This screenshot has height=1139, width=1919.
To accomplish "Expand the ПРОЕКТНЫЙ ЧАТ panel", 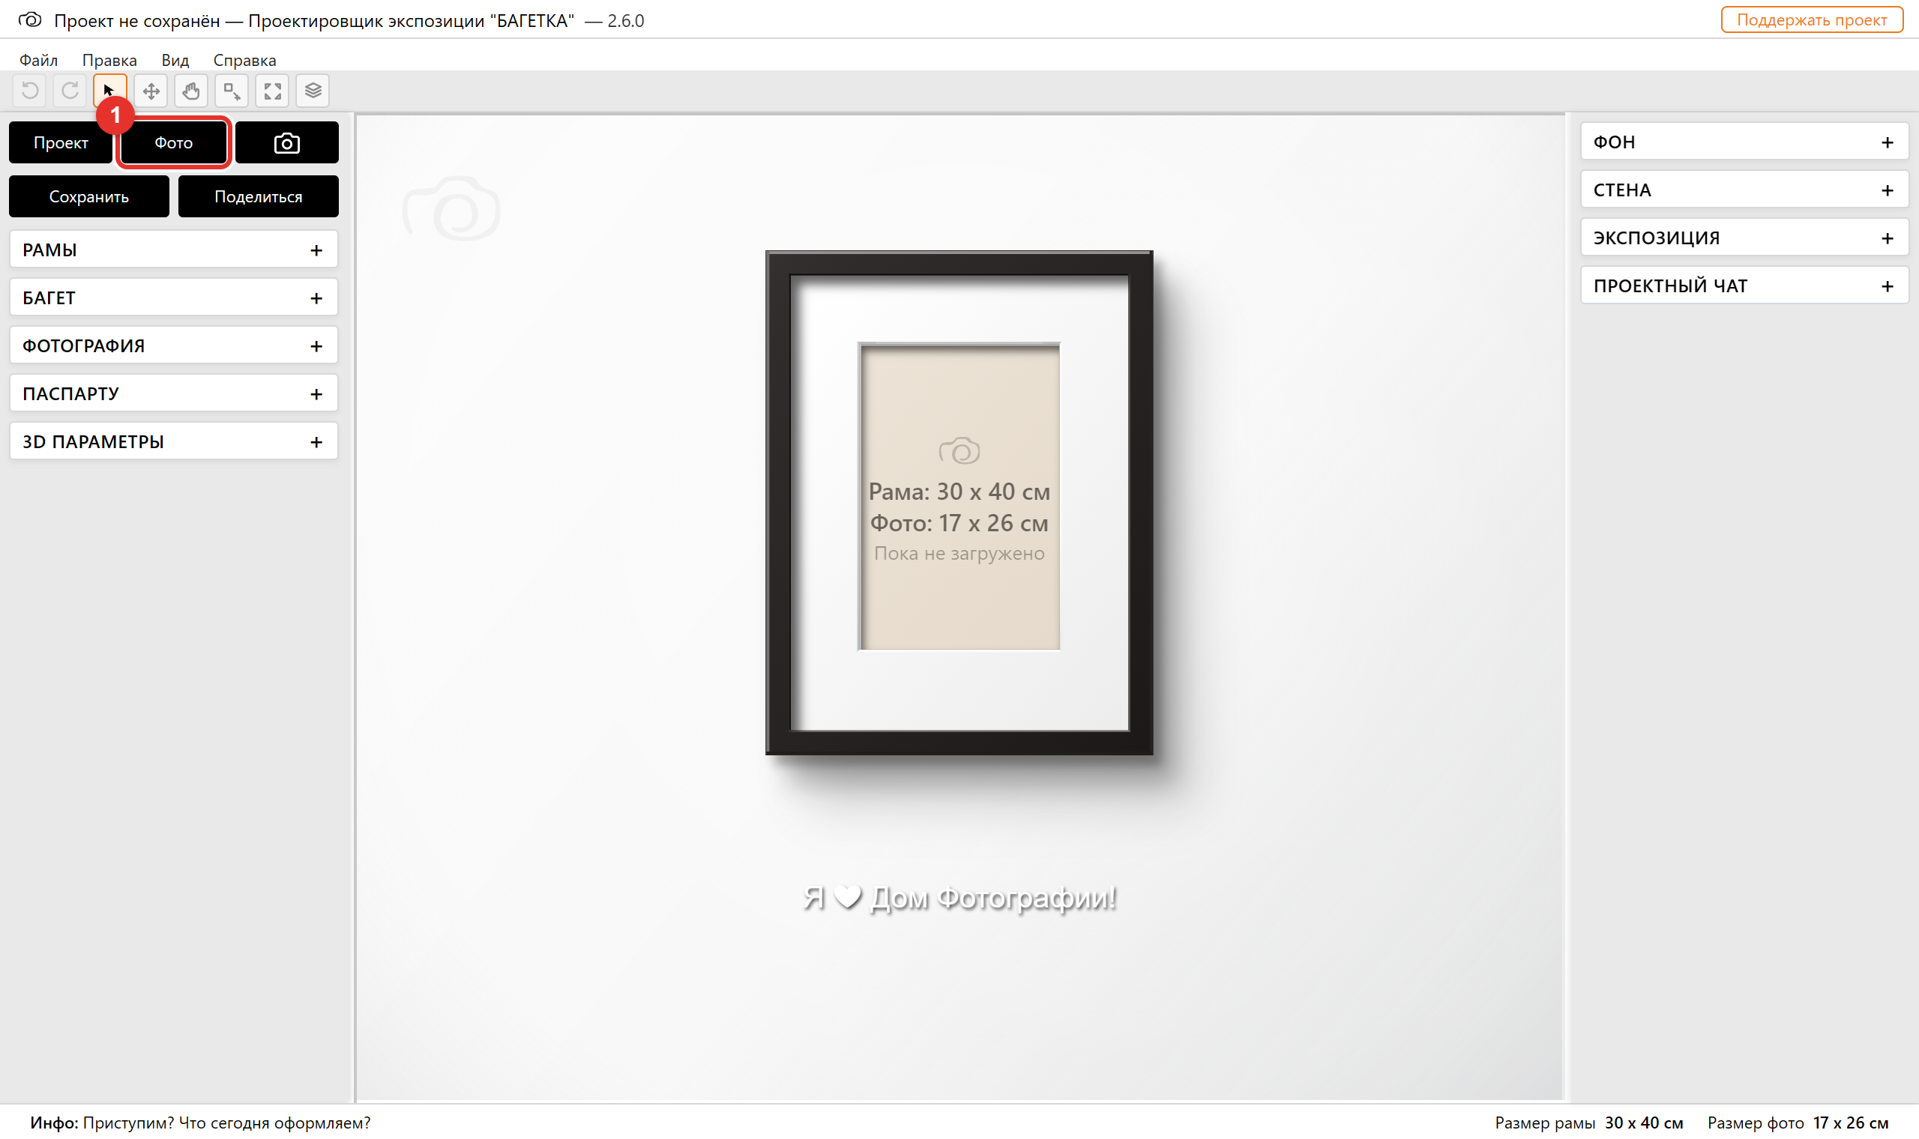I will point(1744,285).
